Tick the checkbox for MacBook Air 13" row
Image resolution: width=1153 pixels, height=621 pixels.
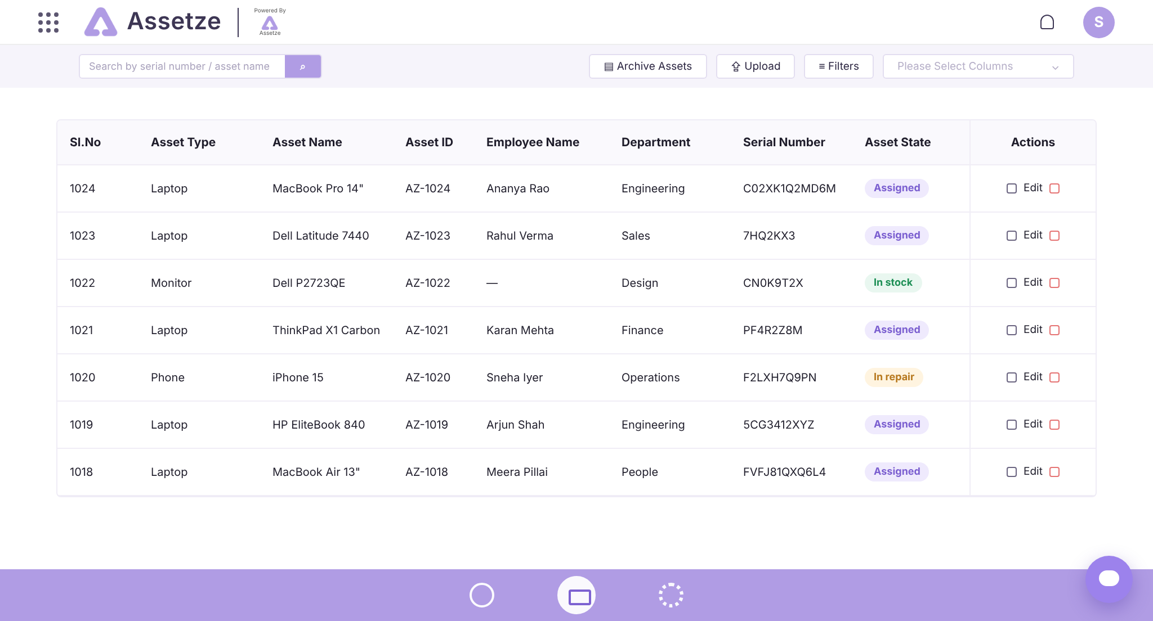click(1012, 472)
